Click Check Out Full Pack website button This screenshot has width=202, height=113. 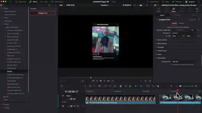(178, 27)
